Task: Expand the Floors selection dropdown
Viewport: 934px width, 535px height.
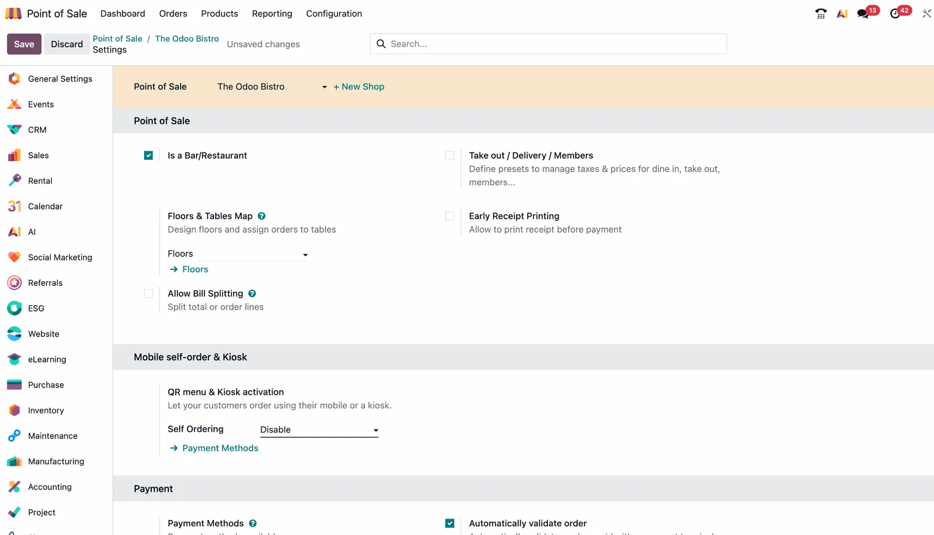Action: click(253, 254)
